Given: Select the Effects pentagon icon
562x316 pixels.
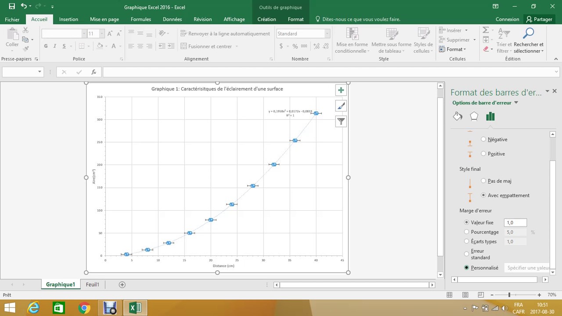Looking at the screenshot, I should click(474, 116).
